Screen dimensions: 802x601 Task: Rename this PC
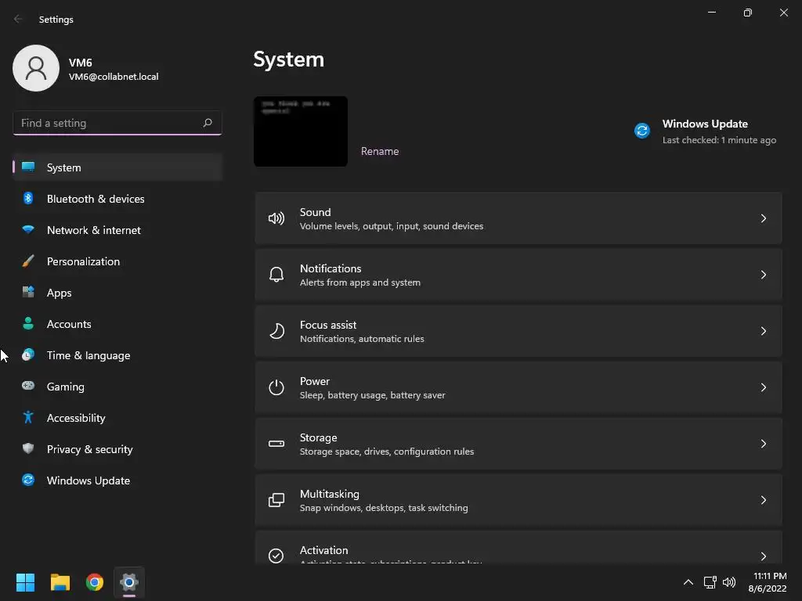(x=380, y=151)
